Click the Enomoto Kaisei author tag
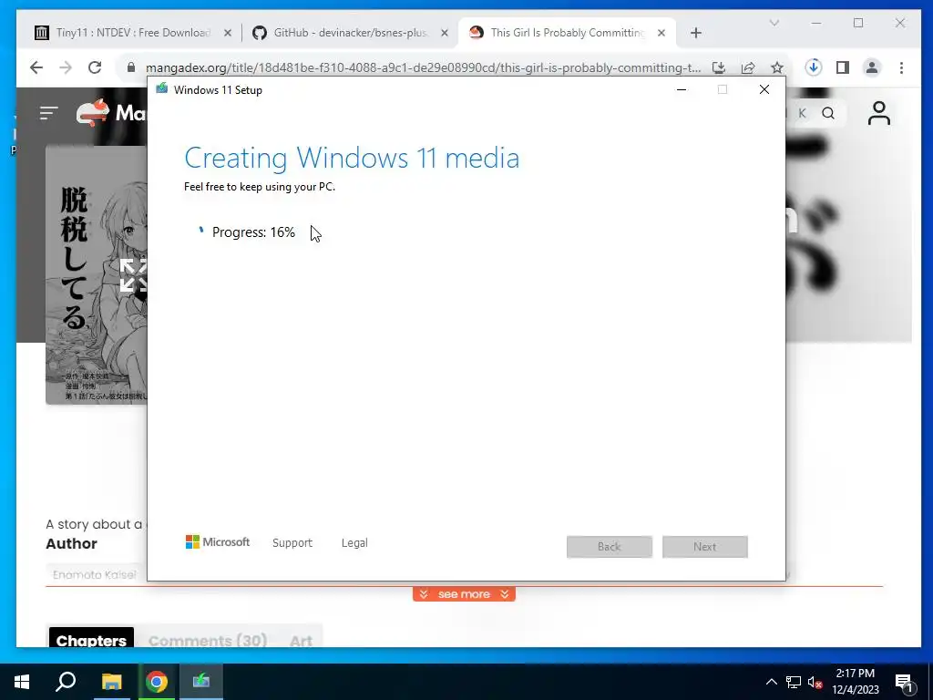 pos(95,574)
